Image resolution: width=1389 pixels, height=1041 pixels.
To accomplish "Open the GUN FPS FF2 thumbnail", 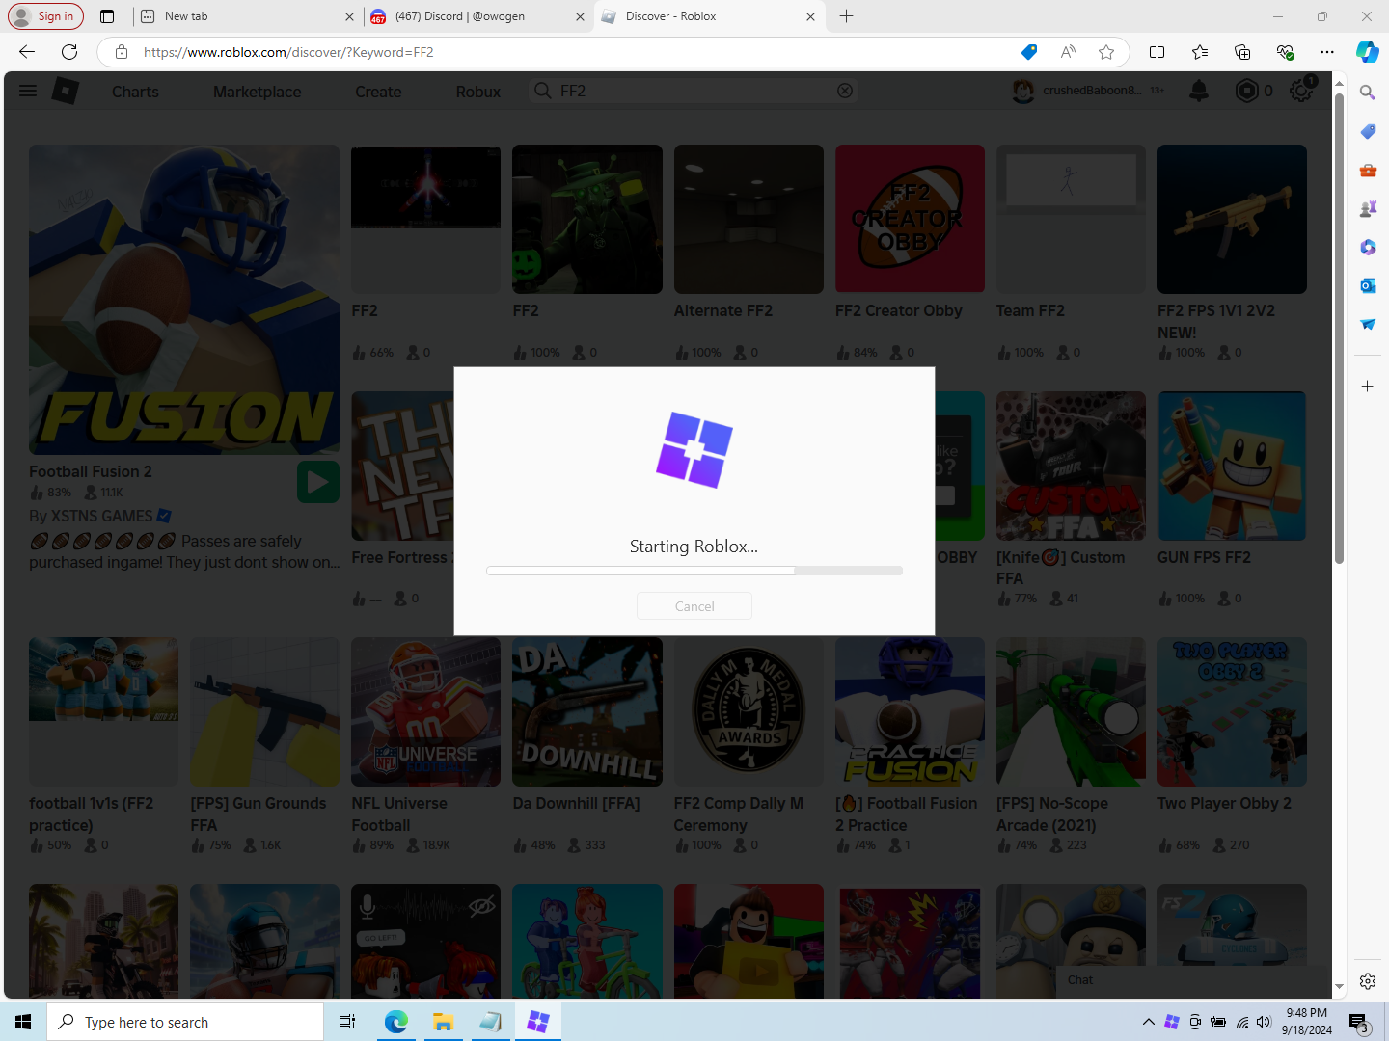I will click(x=1232, y=466).
